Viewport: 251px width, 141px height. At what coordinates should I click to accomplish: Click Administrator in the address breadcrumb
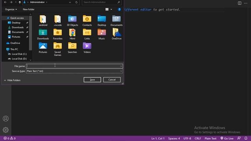tap(37, 2)
